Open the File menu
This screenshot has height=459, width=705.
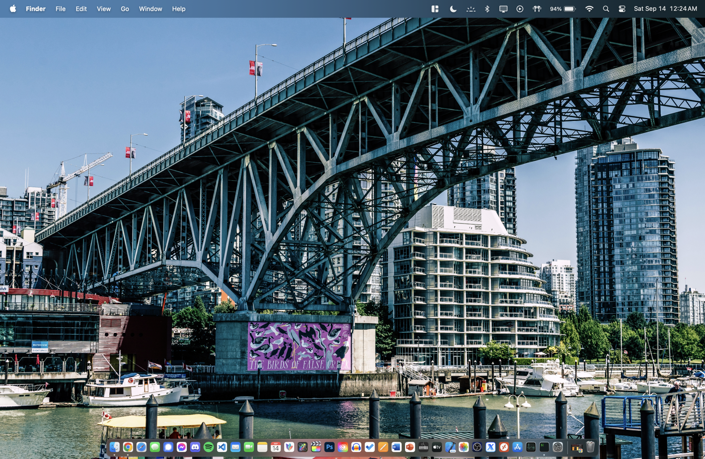click(x=60, y=9)
